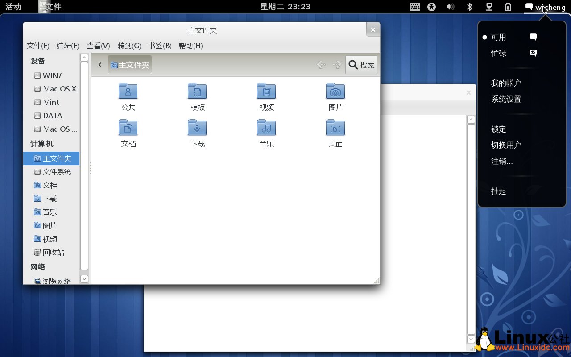Open the 下载 (Downloads) folder icon
Screen dimensions: 571x357
point(197,128)
